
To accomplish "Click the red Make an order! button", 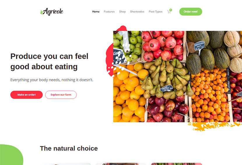I will (x=27, y=95).
